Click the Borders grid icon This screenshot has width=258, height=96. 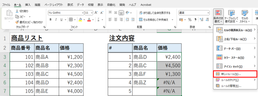(71, 20)
